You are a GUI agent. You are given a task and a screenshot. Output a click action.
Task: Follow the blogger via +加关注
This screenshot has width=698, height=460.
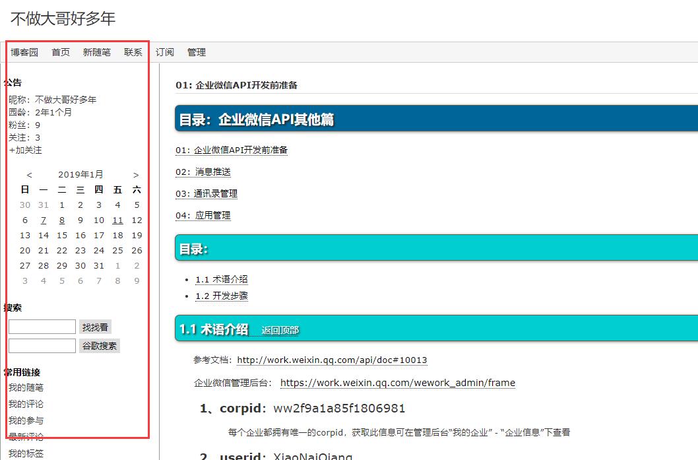(25, 150)
